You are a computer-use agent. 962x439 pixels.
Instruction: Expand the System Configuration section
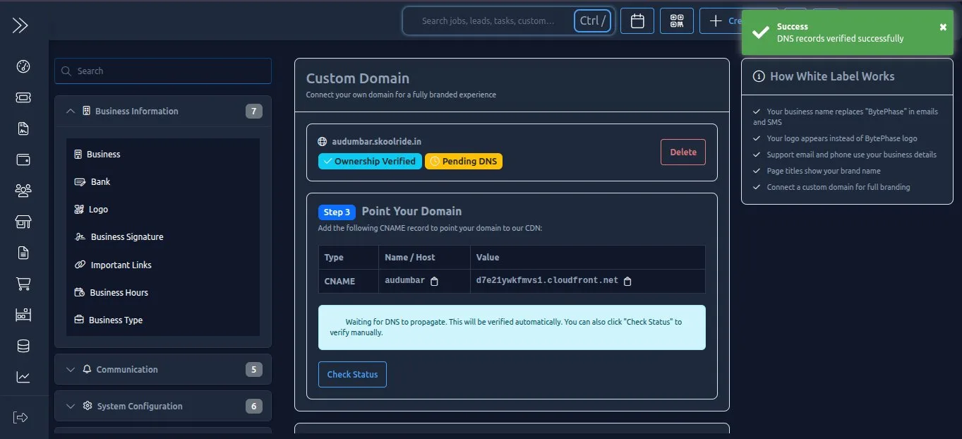163,406
